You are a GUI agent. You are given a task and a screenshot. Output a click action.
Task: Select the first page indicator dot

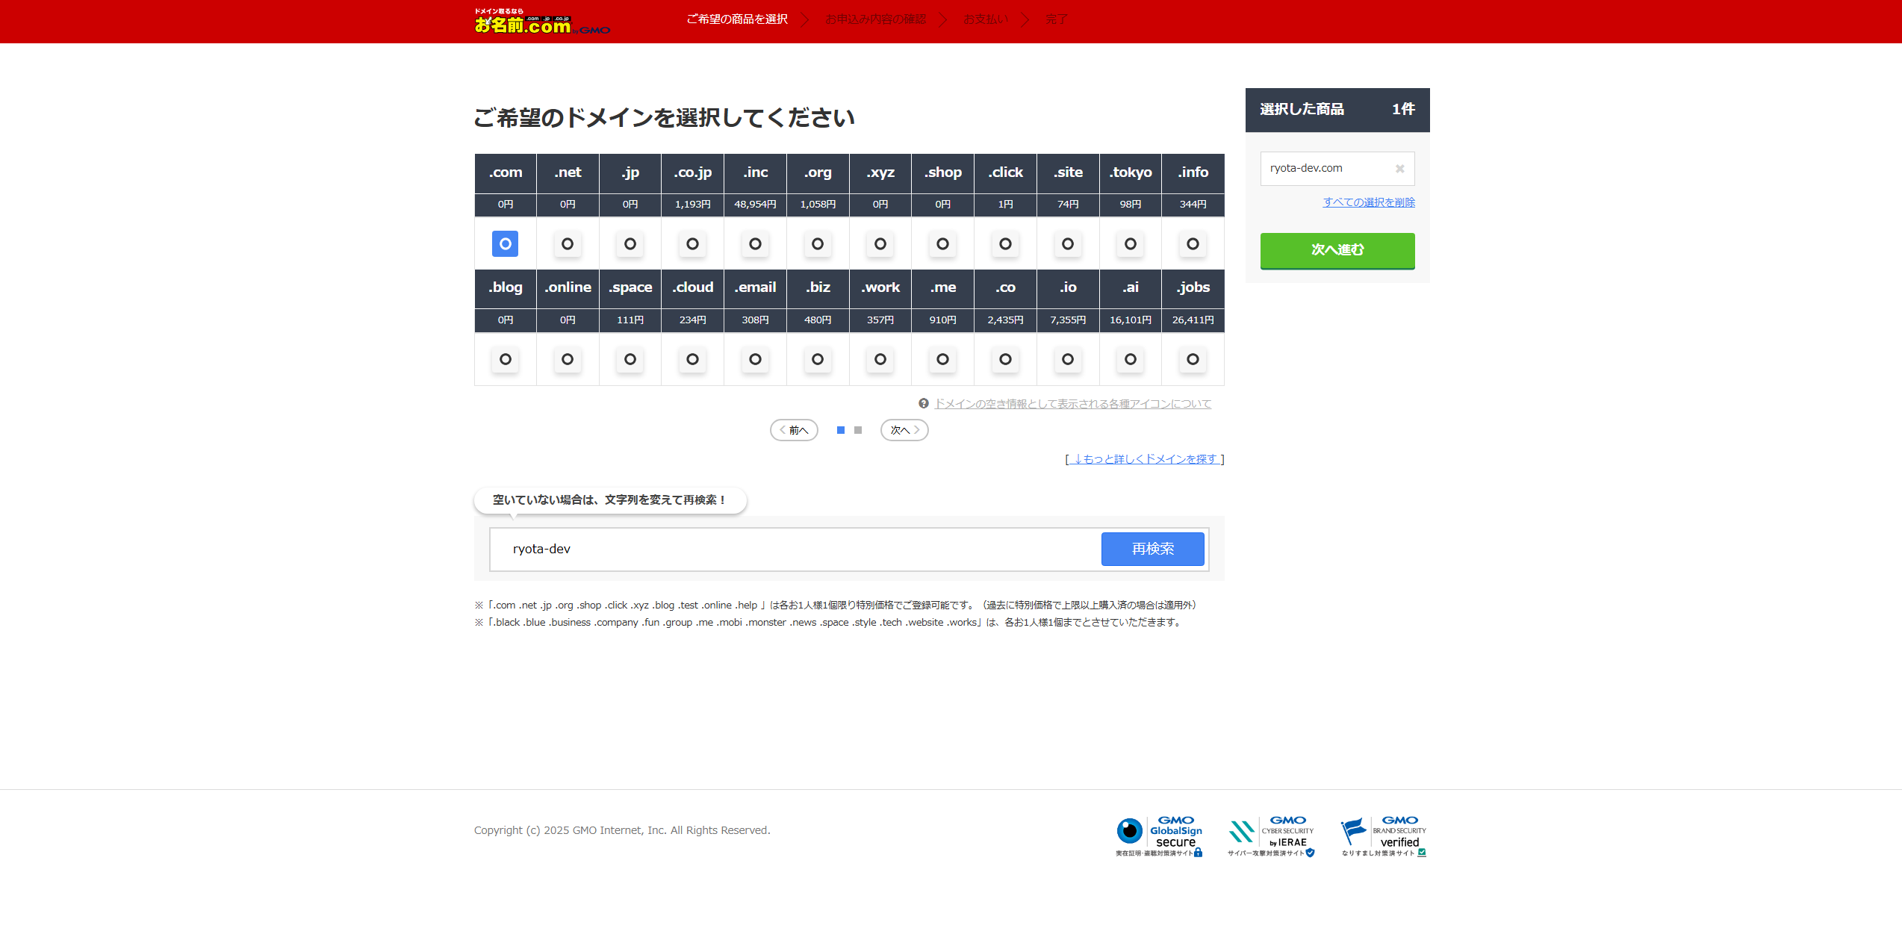pos(841,430)
